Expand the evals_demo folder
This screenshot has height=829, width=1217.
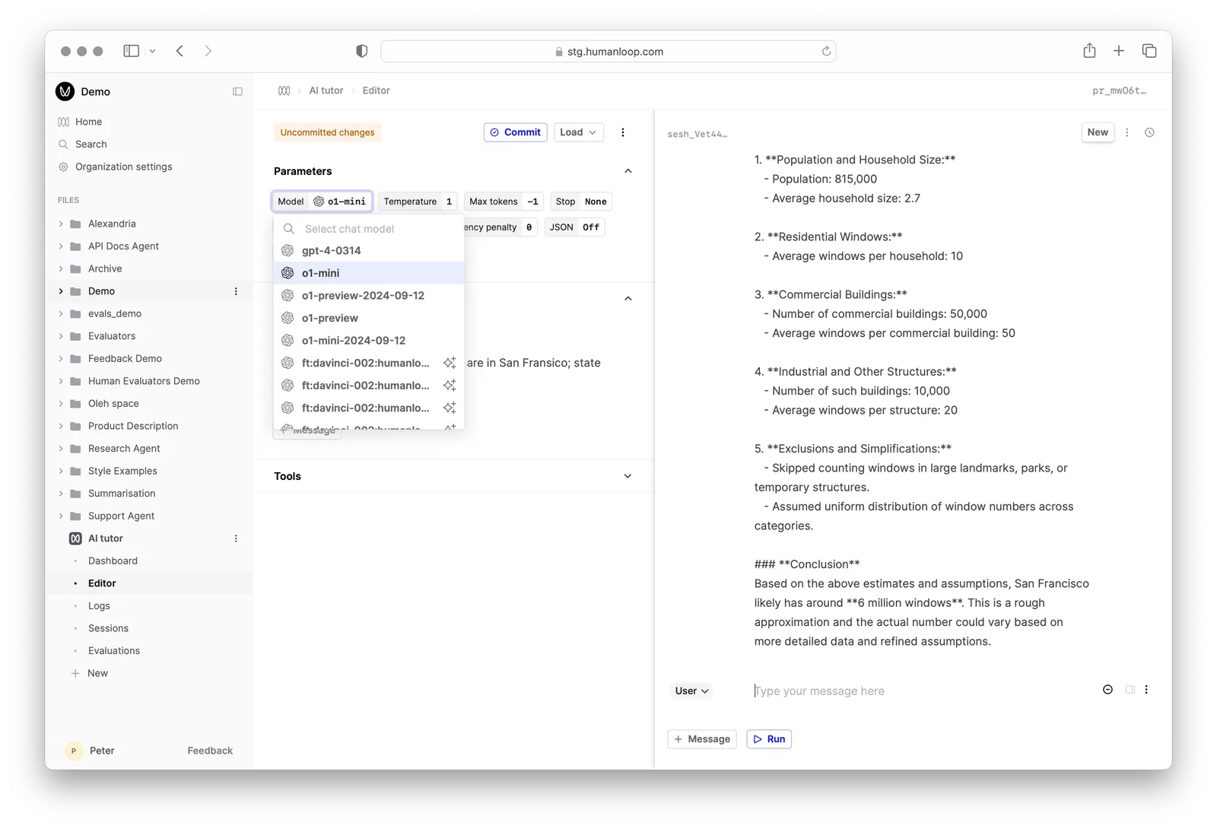(x=61, y=313)
